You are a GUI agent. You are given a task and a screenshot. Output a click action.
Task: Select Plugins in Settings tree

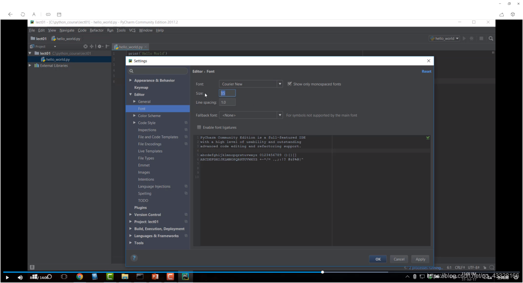click(x=140, y=208)
